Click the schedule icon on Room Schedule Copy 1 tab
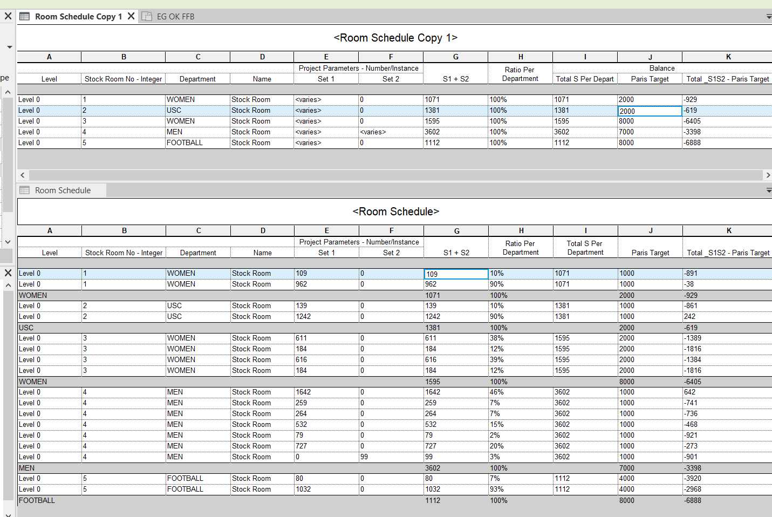The width and height of the screenshot is (772, 517). click(x=25, y=16)
